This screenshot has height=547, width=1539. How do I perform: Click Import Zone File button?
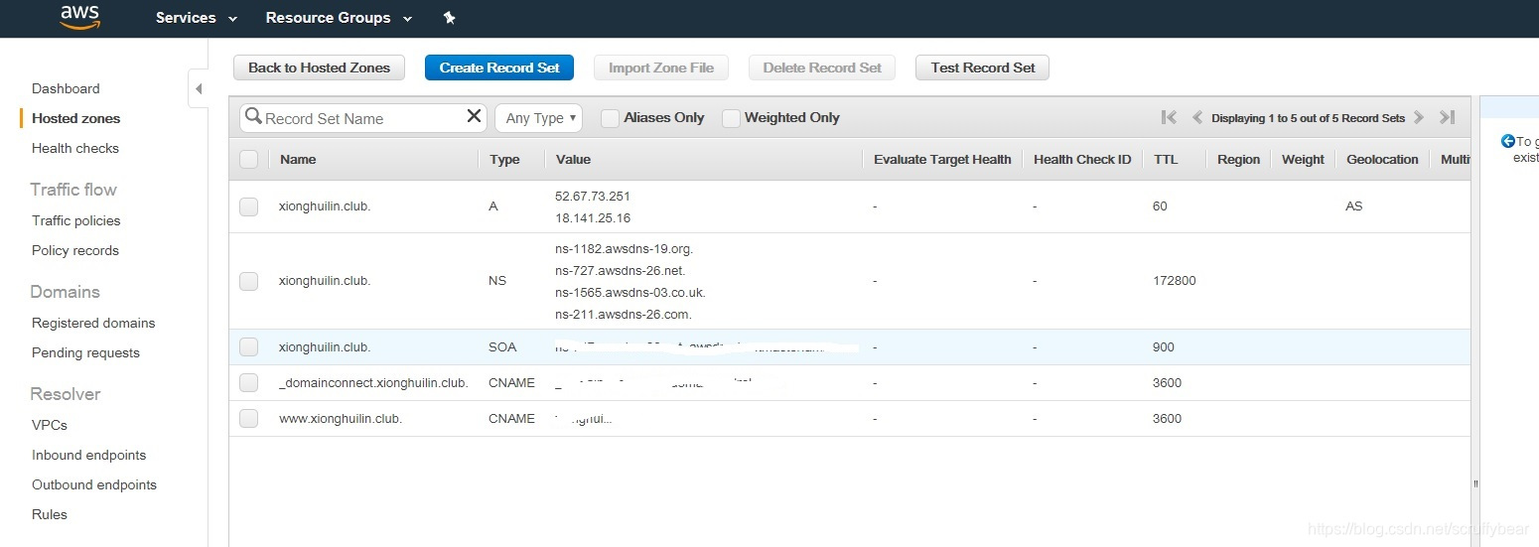(661, 68)
